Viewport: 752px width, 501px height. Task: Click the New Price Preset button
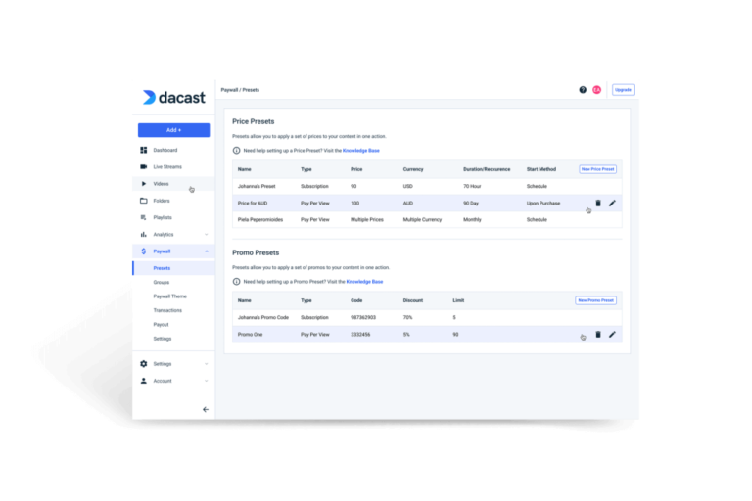(x=597, y=169)
